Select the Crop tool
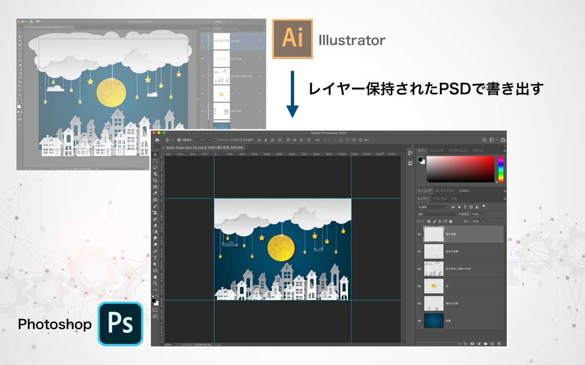Image resolution: width=585 pixels, height=365 pixels. 155,180
